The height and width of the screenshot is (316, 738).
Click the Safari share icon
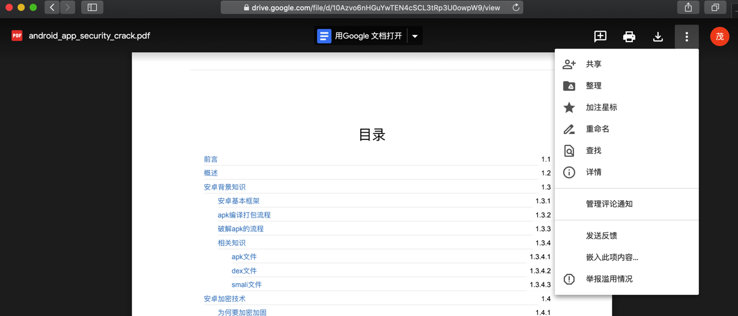(688, 8)
